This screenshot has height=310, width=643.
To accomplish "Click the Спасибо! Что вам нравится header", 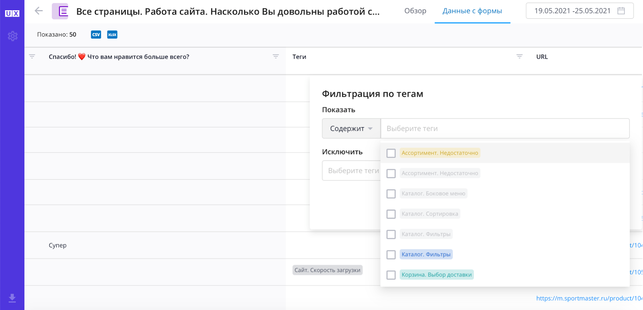I will pos(119,57).
